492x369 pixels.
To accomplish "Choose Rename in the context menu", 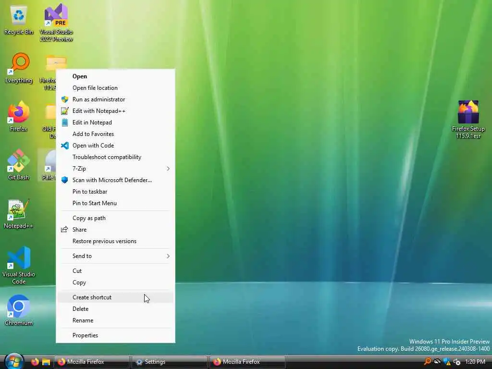I will click(x=115, y=320).
